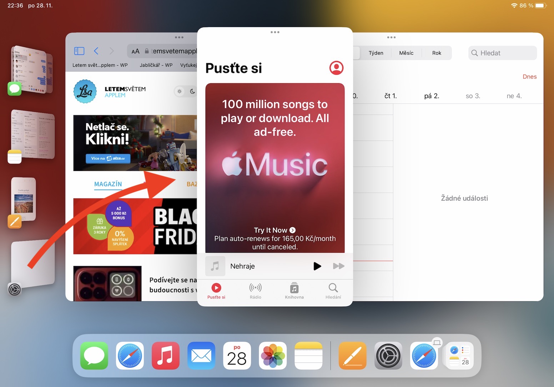Open Mail from the dock
Screen dimensions: 554x387
tap(201, 356)
